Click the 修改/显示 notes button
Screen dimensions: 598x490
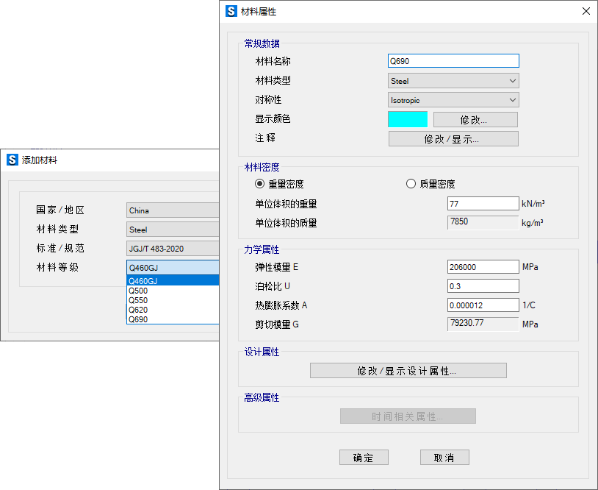coord(453,139)
